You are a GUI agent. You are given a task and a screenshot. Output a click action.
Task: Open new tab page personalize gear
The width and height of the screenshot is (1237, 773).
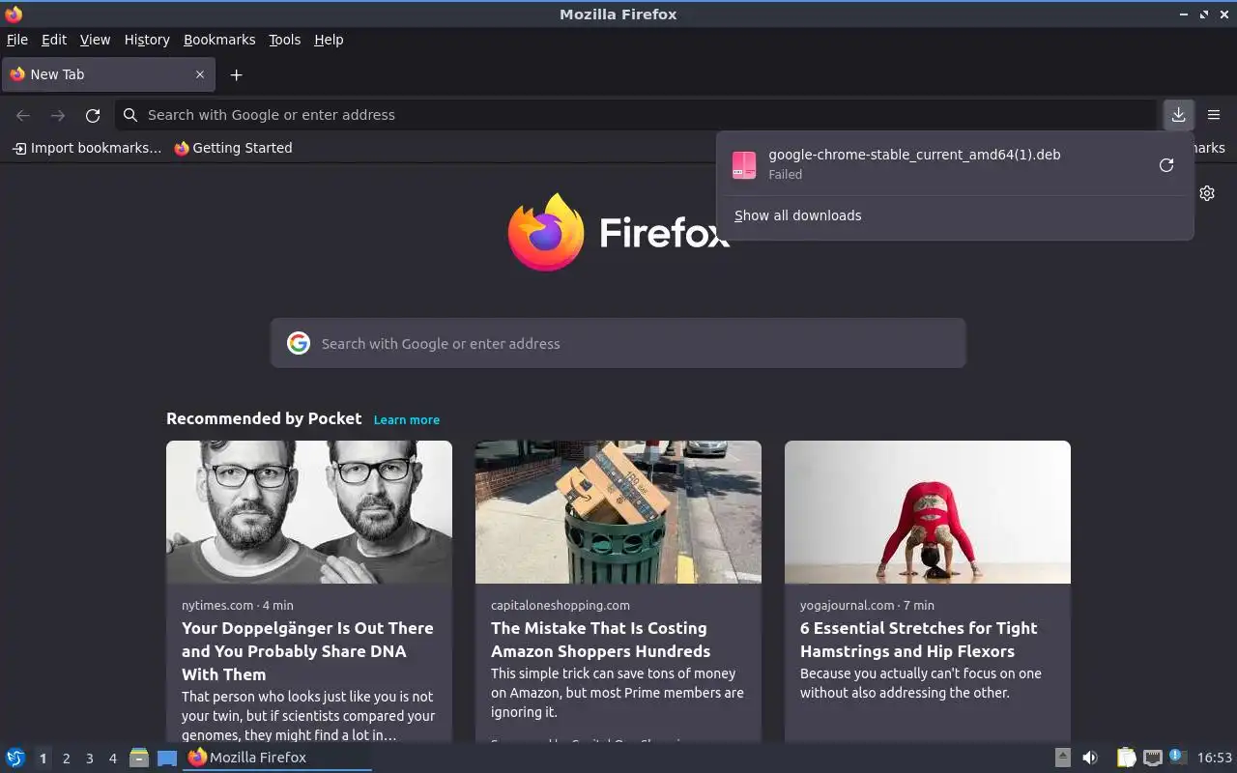[1207, 193]
